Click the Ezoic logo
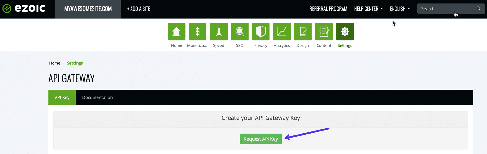487x154 pixels. (24, 9)
